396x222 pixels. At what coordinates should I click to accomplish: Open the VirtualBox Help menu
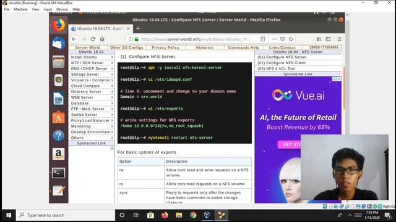76,9
